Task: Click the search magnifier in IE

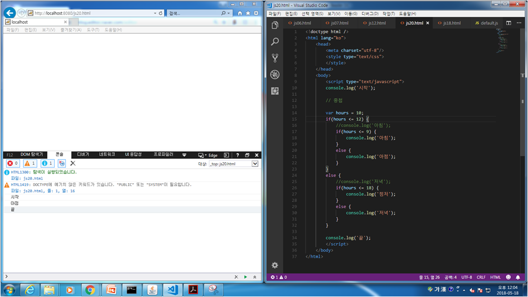Action: pos(223,13)
